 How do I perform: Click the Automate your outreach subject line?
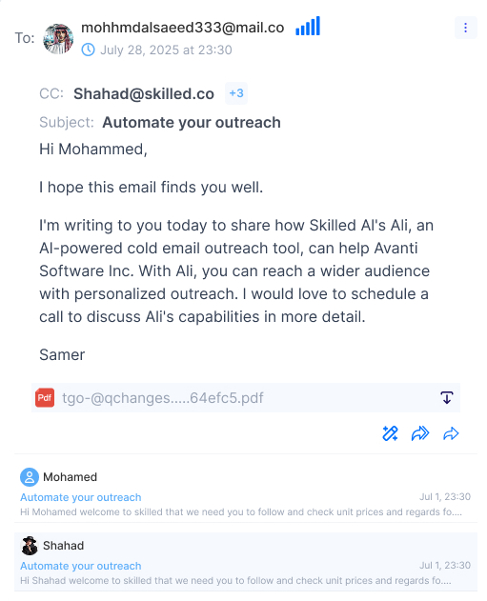(x=192, y=123)
